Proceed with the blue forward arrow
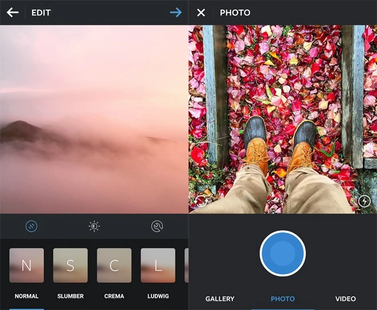The height and width of the screenshot is (310, 377). (x=176, y=13)
